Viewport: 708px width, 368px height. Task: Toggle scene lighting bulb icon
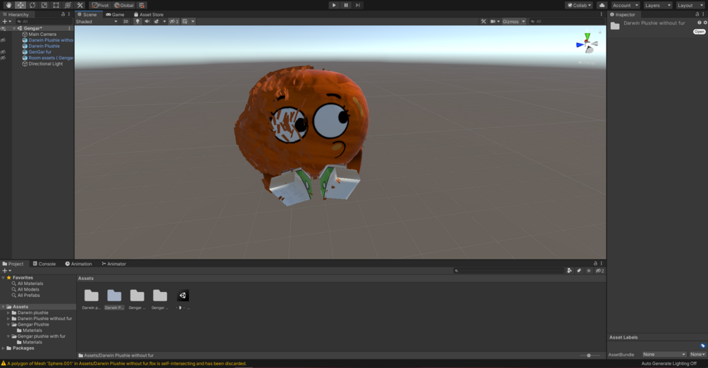[x=137, y=21]
